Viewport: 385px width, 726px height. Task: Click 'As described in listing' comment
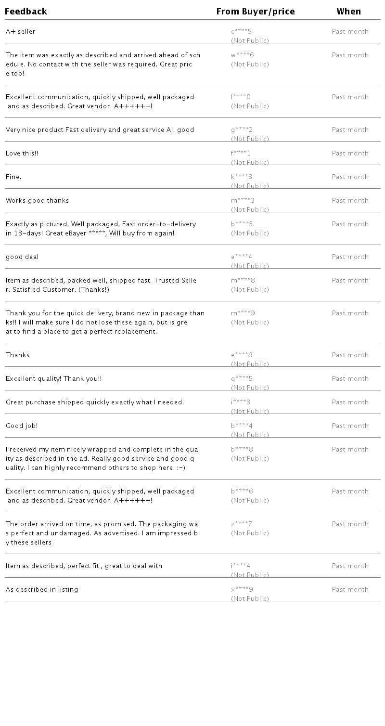(42, 590)
